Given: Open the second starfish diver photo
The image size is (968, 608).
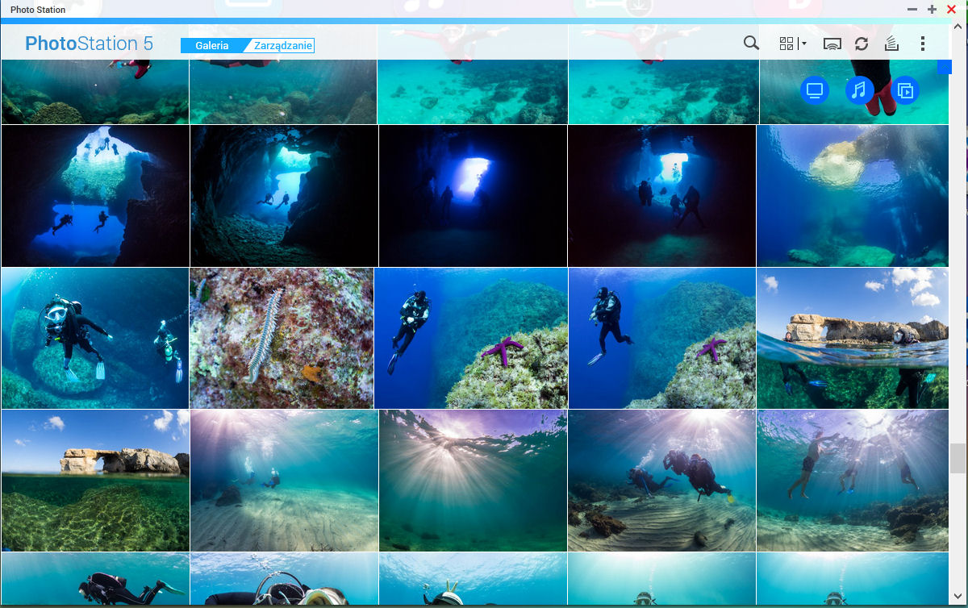Looking at the screenshot, I should 661,338.
